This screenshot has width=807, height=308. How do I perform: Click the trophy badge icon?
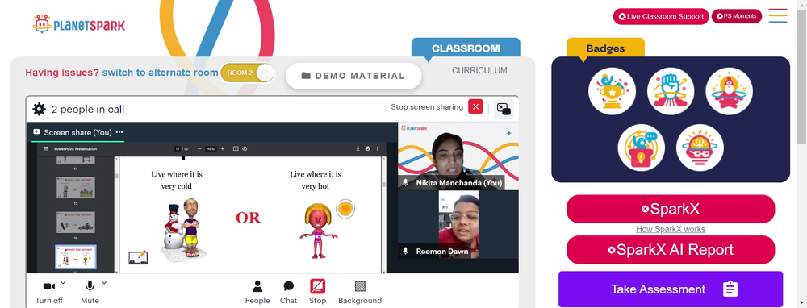tap(612, 91)
